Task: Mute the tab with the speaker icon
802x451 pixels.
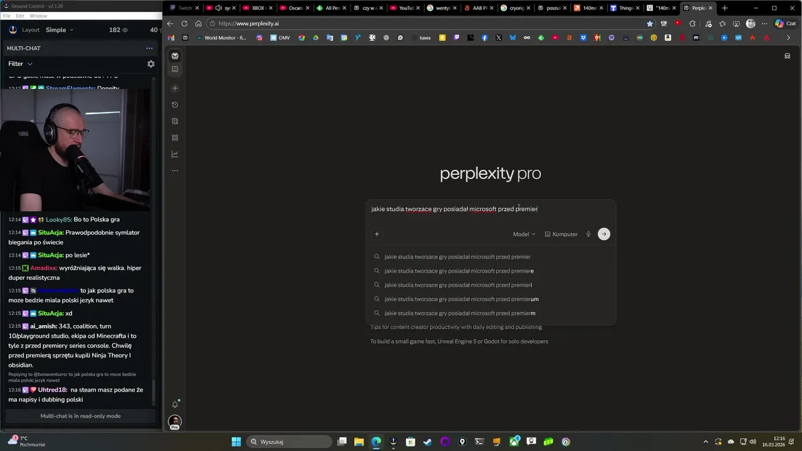Action: coord(218,8)
